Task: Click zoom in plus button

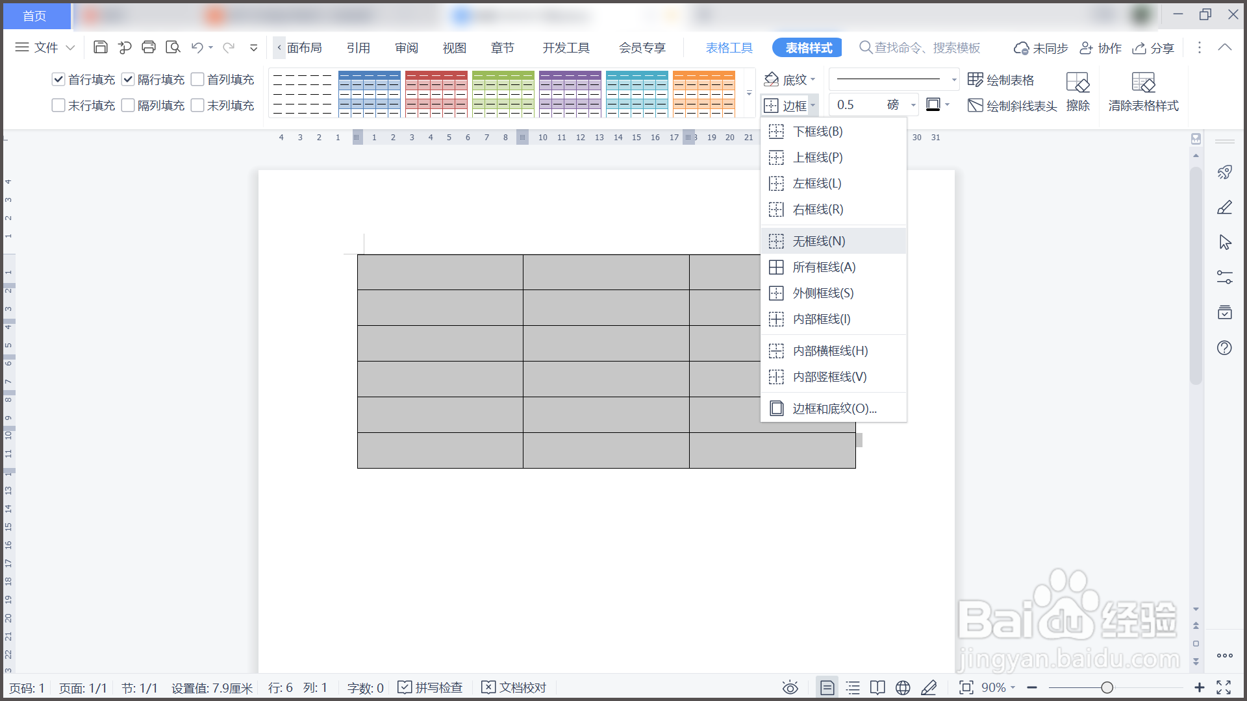Action: coord(1199,687)
